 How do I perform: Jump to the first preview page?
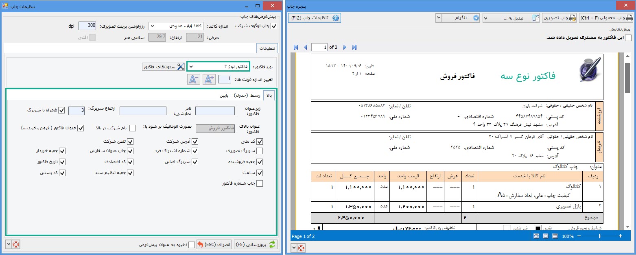point(296,48)
